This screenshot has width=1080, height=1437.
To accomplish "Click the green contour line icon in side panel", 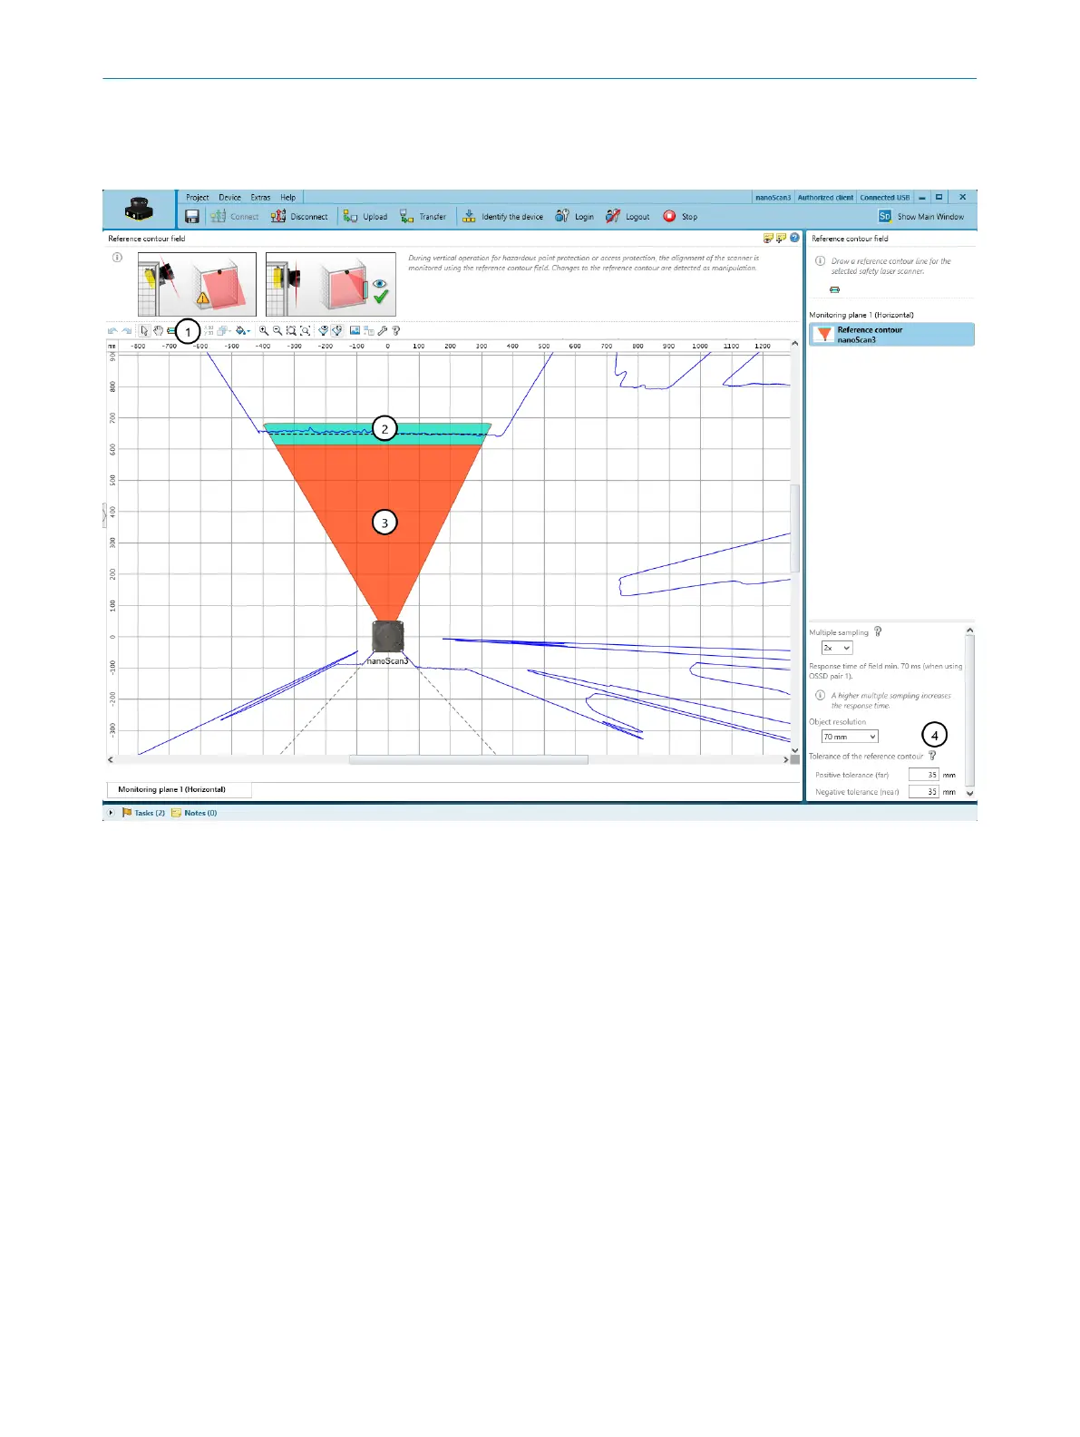I will coord(835,289).
